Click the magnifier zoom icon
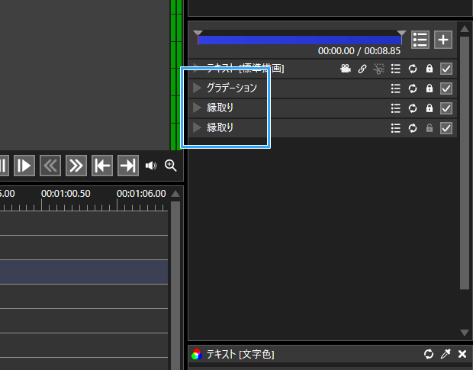The height and width of the screenshot is (370, 473). [x=170, y=166]
